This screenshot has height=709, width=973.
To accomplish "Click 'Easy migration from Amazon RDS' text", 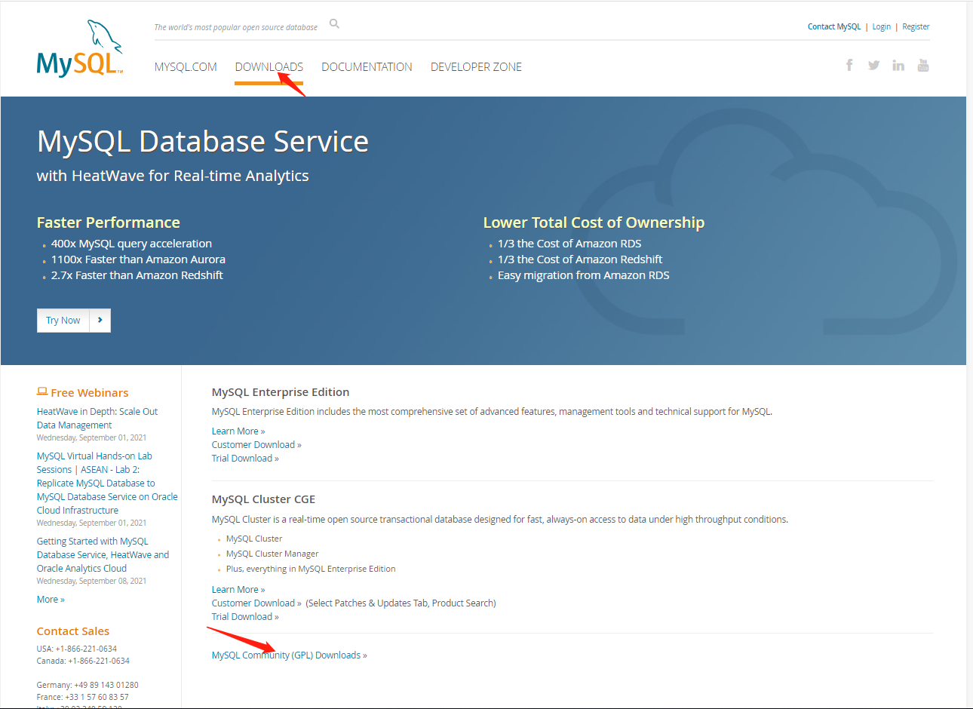I will [x=584, y=275].
